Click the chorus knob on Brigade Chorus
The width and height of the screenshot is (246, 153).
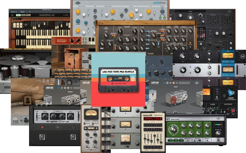45,116
